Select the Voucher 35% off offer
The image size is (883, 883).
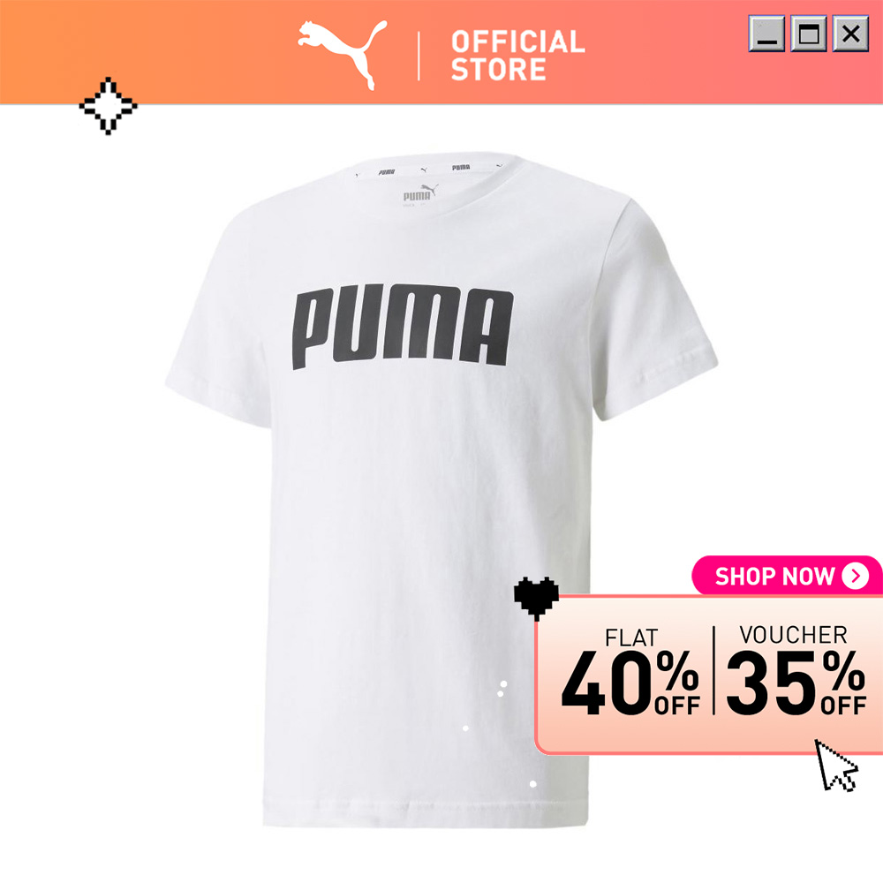pyautogui.click(x=796, y=670)
